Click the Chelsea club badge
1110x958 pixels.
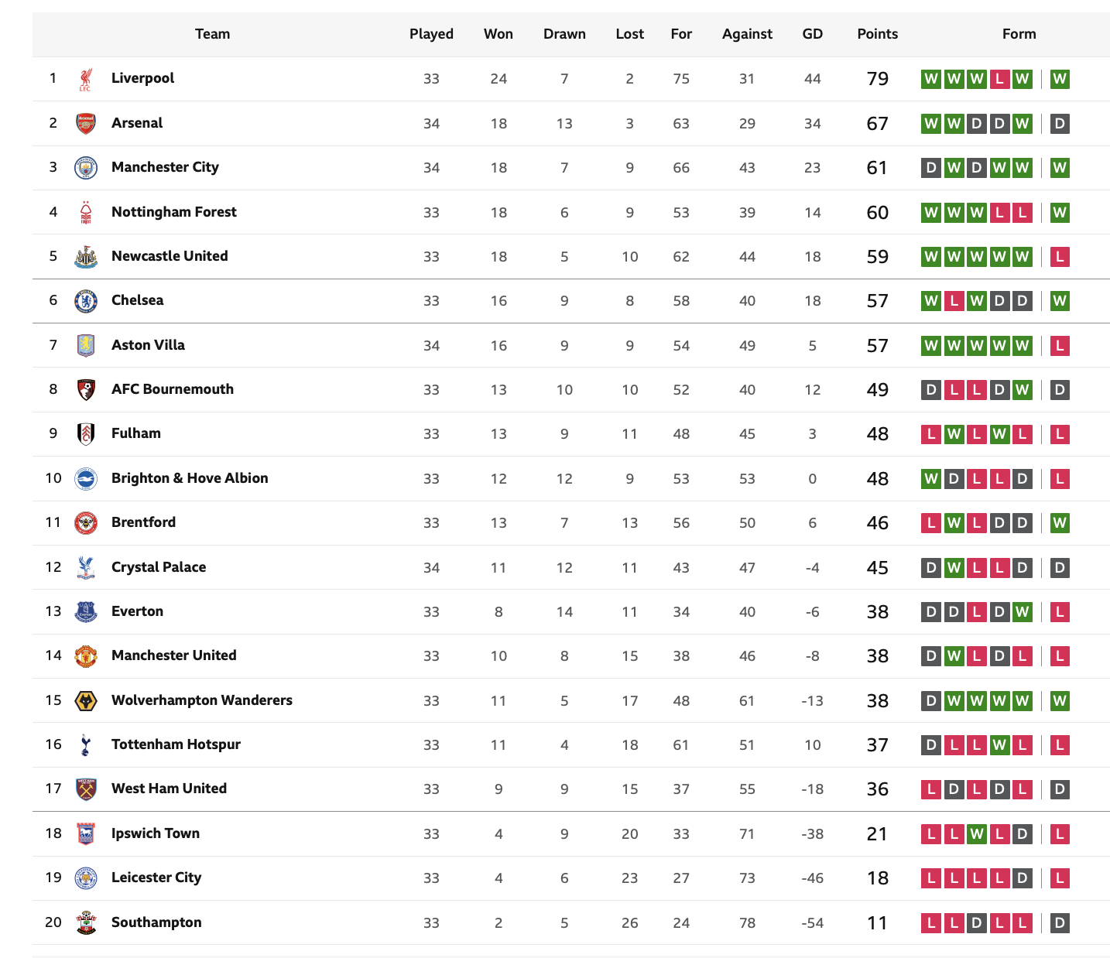pos(86,301)
